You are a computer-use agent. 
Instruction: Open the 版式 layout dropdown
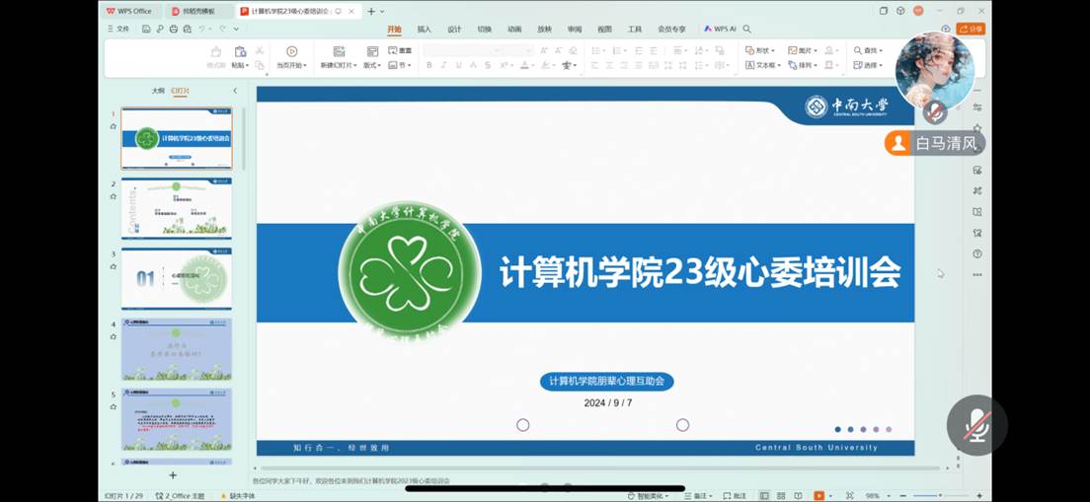click(x=372, y=65)
